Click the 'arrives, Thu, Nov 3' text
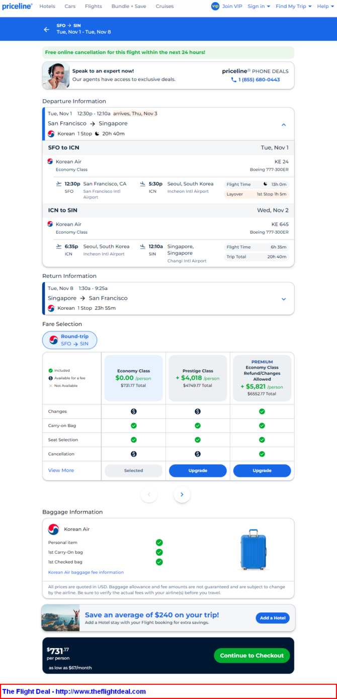Screen dimensions: 337x699 pyautogui.click(x=135, y=113)
